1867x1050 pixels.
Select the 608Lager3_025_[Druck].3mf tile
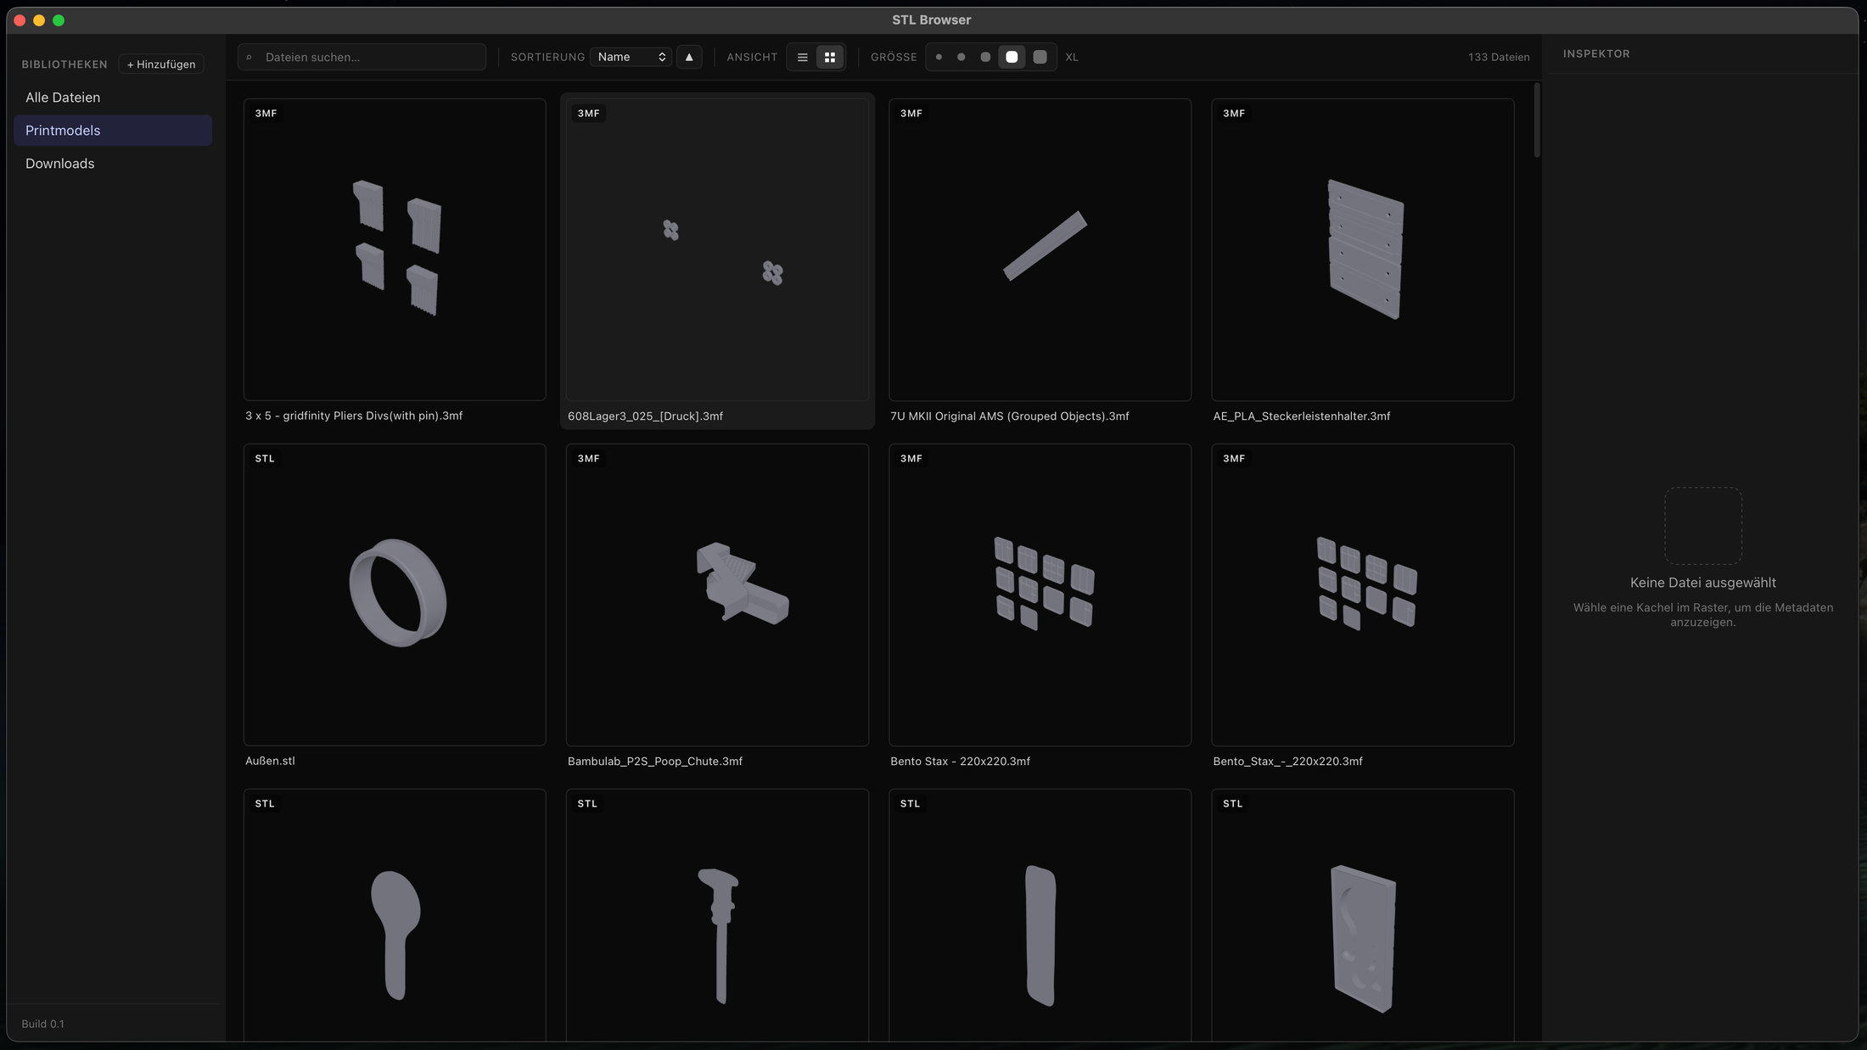coord(717,261)
